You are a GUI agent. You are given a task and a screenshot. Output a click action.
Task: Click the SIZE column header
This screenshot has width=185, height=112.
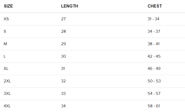click(x=8, y=6)
